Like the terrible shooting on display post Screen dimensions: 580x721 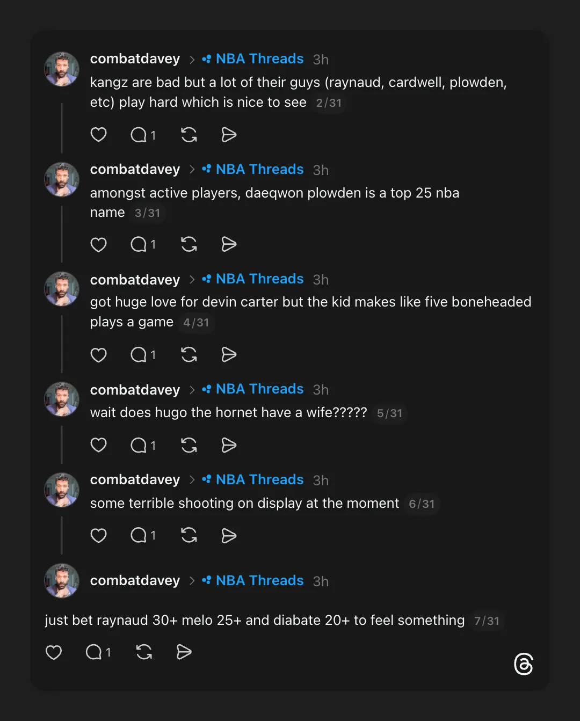[98, 536]
